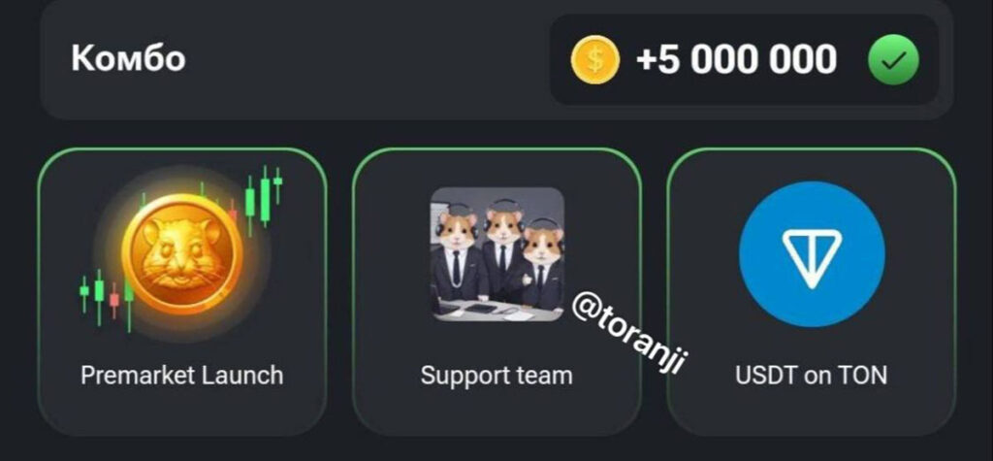This screenshot has width=993, height=461.
Task: Open the USDT on TON card
Action: click(x=812, y=292)
